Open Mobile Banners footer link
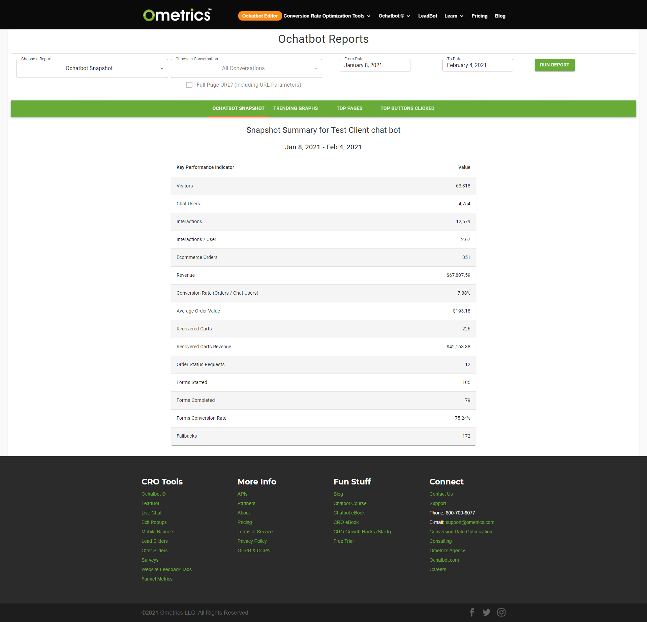 point(158,532)
